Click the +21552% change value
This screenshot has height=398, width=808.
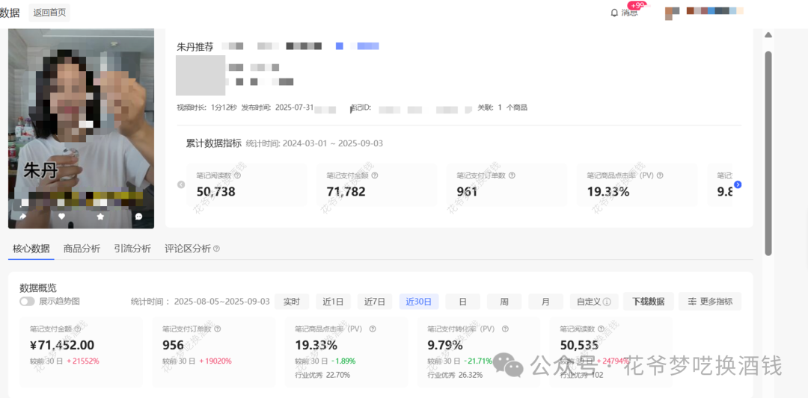tap(83, 361)
